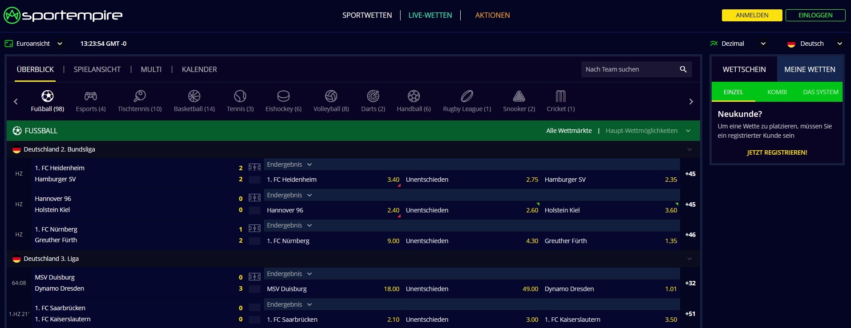The height and width of the screenshot is (328, 851).
Task: Open the ÜBERBLICK tab
Action: 35,69
